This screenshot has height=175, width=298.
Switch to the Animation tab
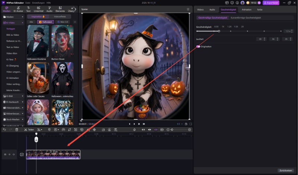[x=247, y=10]
